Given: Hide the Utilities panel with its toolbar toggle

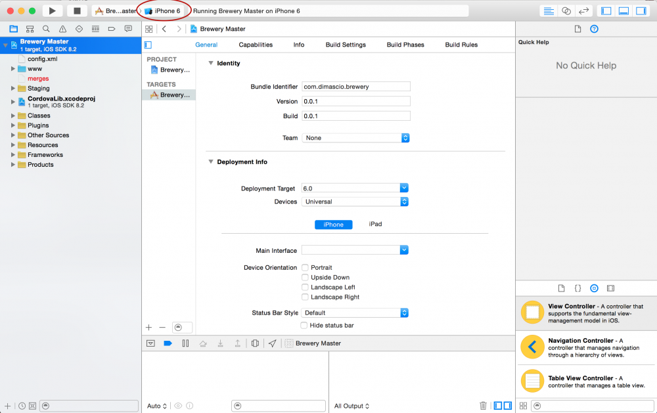Looking at the screenshot, I should (642, 11).
